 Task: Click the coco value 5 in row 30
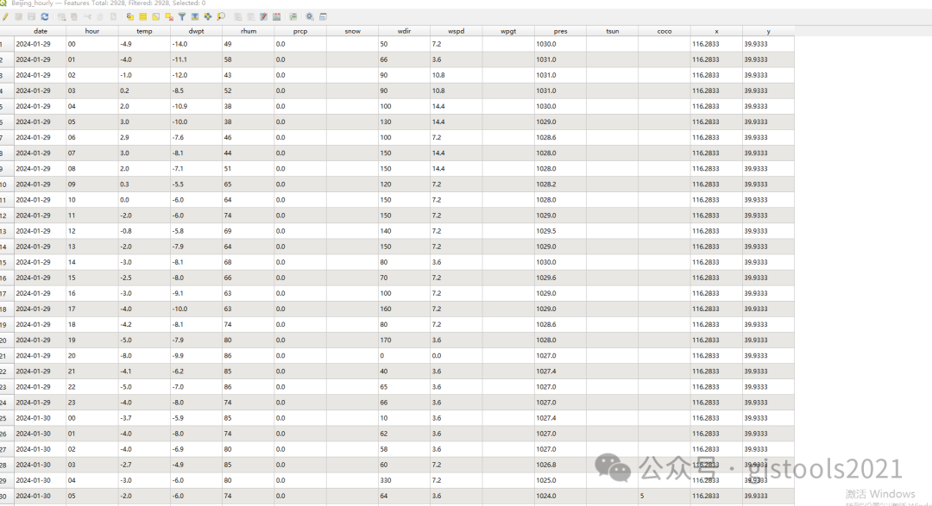[642, 496]
